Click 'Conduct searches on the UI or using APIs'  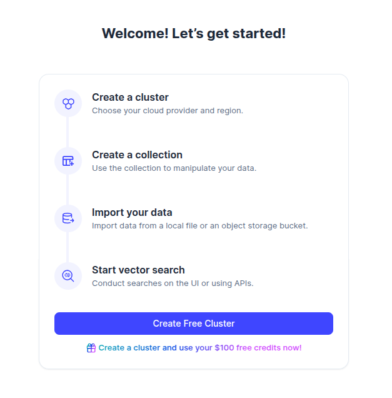[173, 283]
